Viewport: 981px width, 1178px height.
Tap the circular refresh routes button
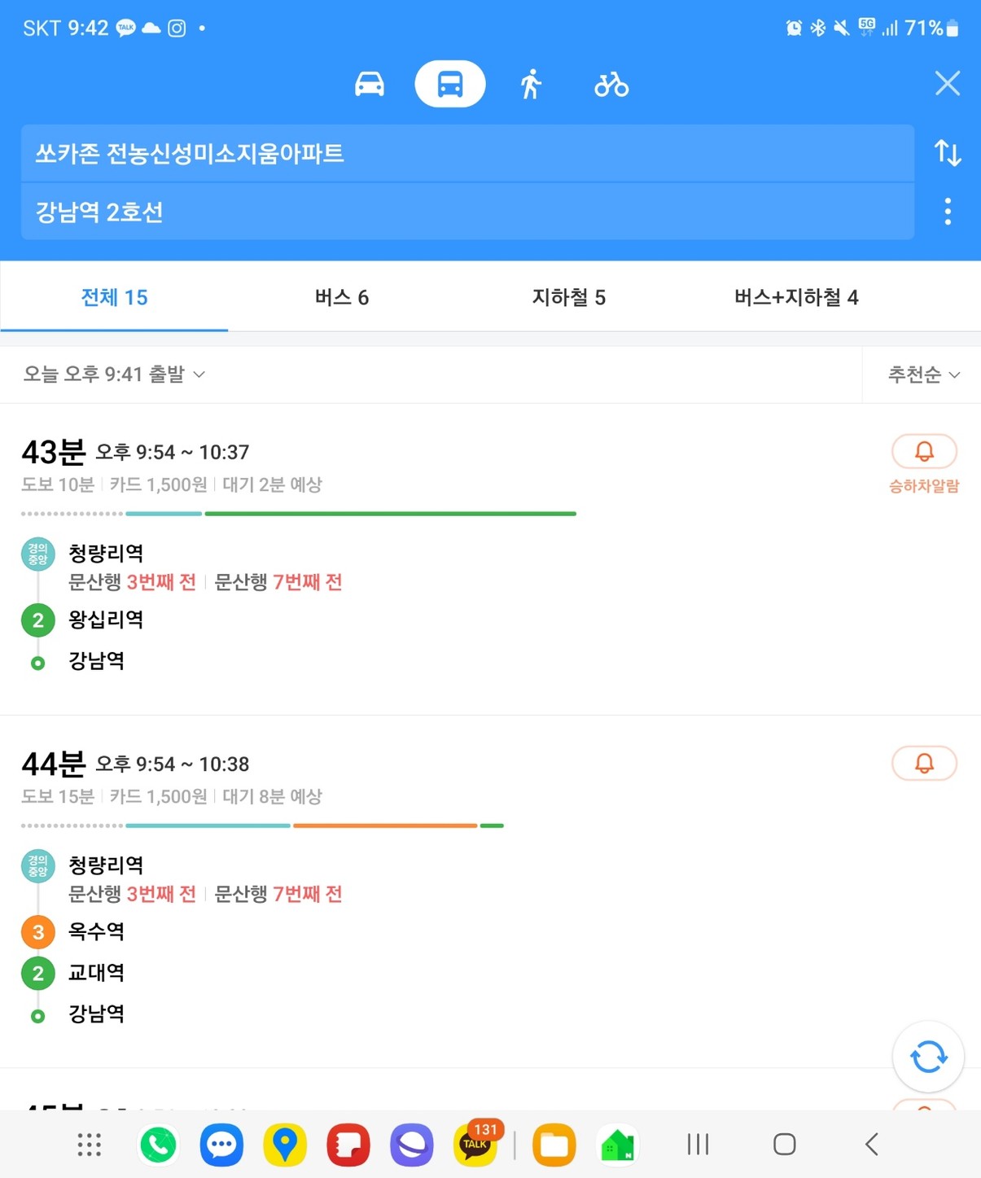tap(928, 1057)
